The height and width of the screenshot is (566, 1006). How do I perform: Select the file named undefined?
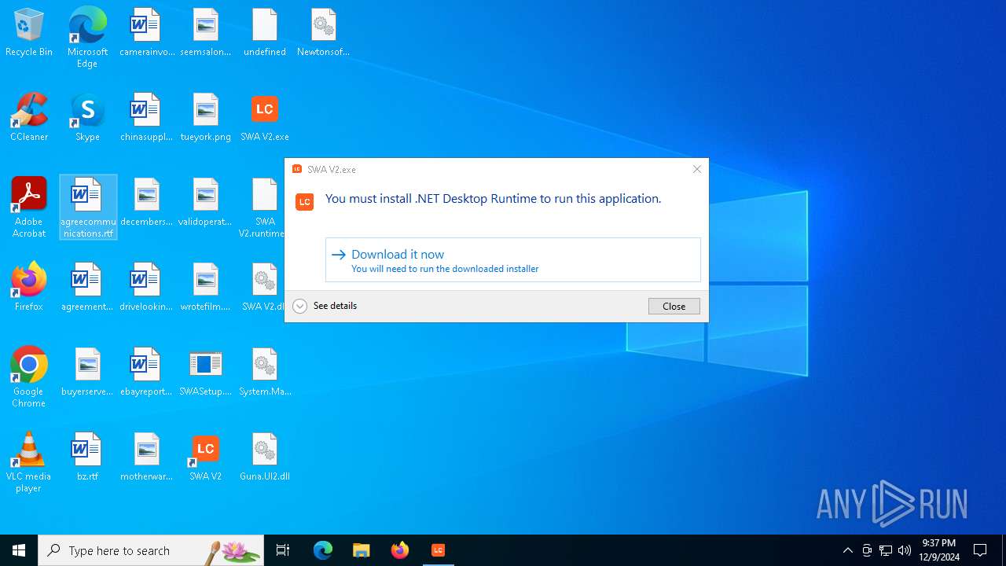[265, 33]
